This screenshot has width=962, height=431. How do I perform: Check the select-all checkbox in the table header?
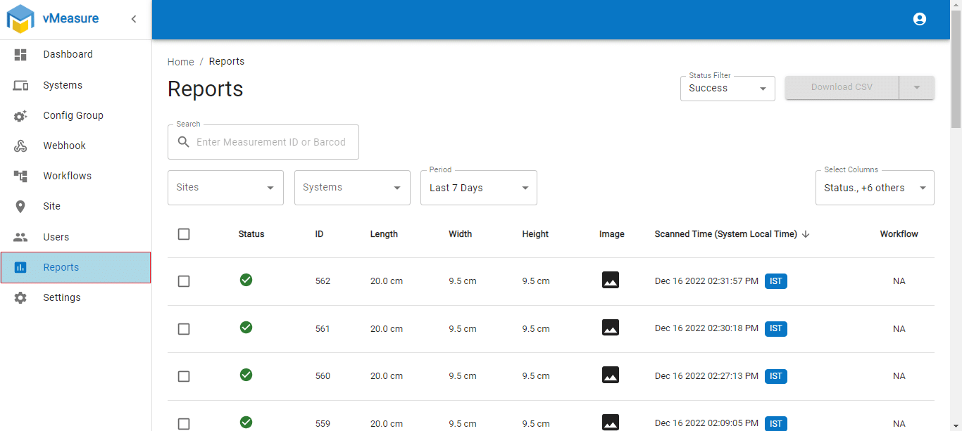coord(184,233)
